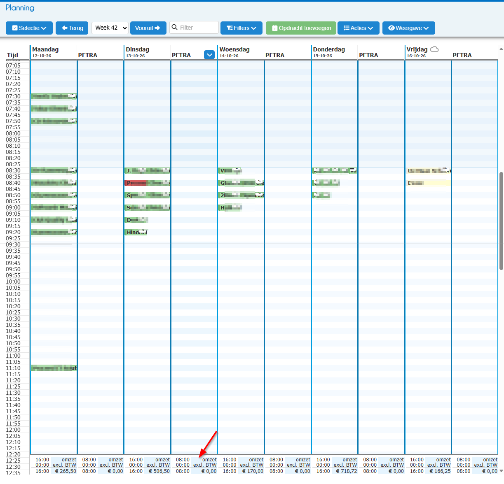Viewport: 504px width, 484px height.
Task: Click the Vrijdag revenue total € 166,25
Action: coord(440,471)
